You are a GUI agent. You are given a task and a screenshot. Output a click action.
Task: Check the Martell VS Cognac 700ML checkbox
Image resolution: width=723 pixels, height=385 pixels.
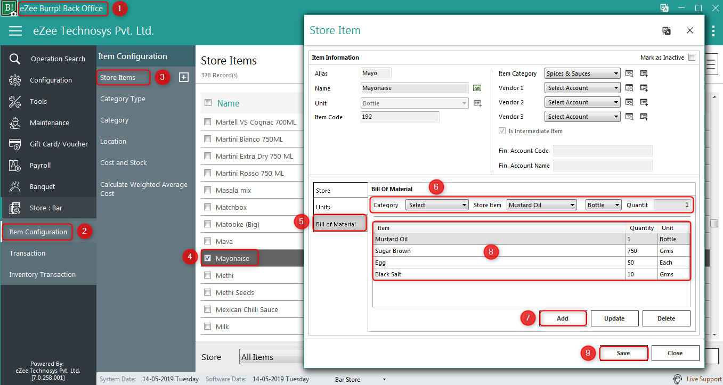[x=208, y=122]
